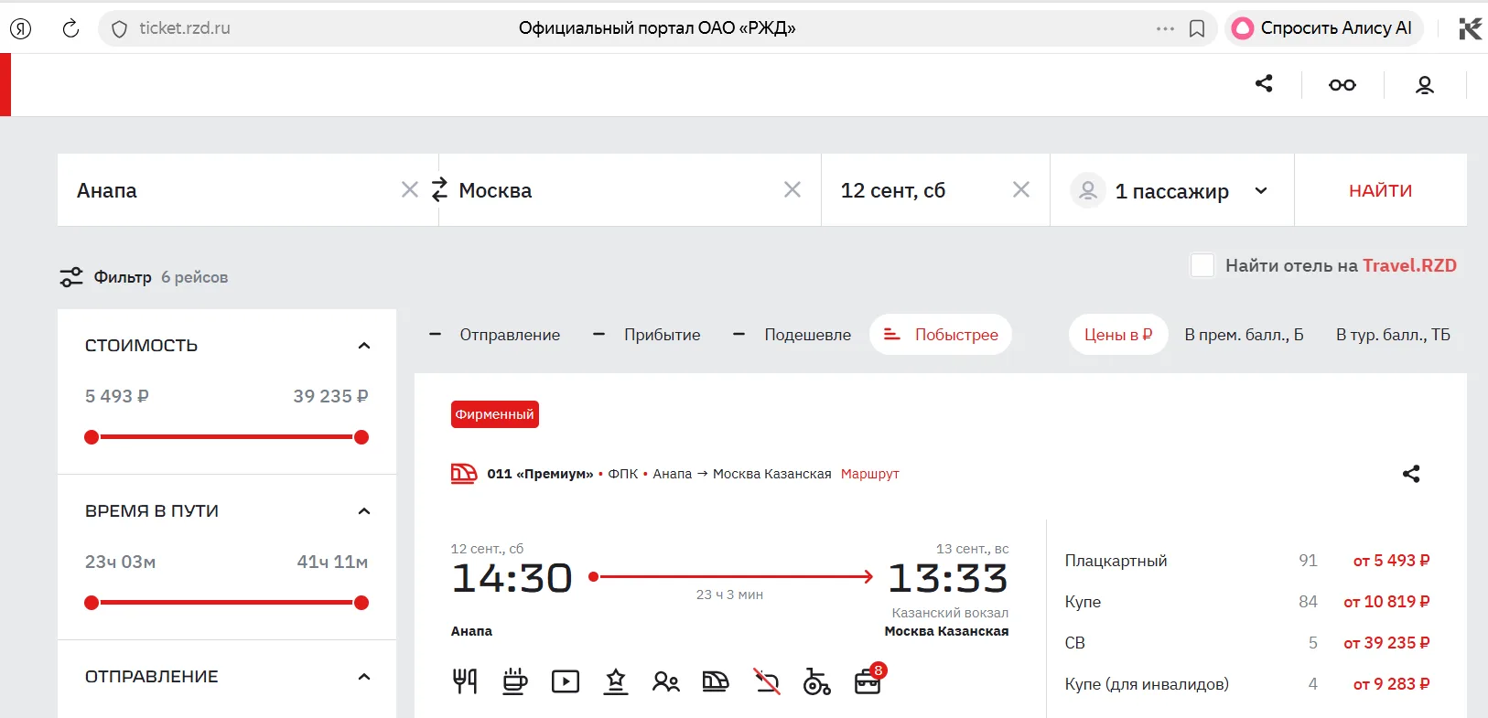
Task: Open the Маршрут link of train 011
Action: tap(869, 474)
